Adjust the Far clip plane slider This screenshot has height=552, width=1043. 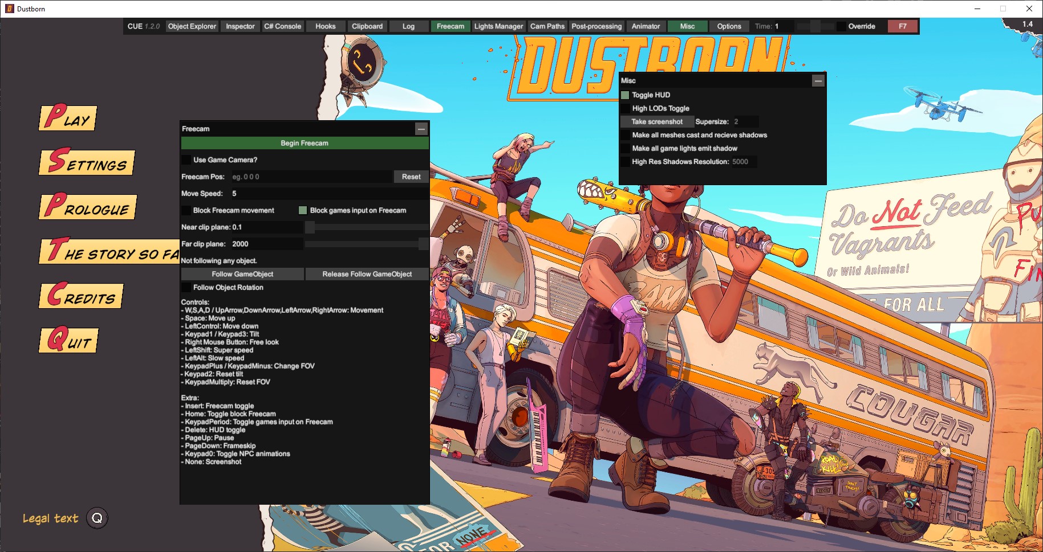[x=367, y=244]
